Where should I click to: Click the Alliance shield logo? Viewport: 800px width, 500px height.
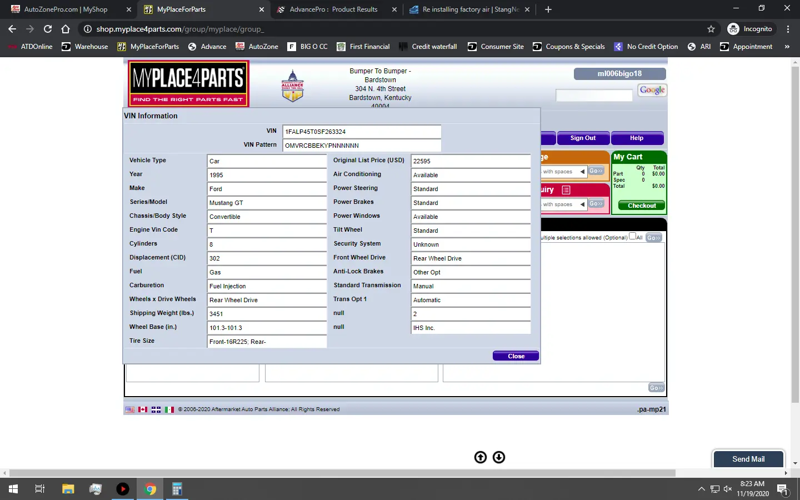pos(293,86)
